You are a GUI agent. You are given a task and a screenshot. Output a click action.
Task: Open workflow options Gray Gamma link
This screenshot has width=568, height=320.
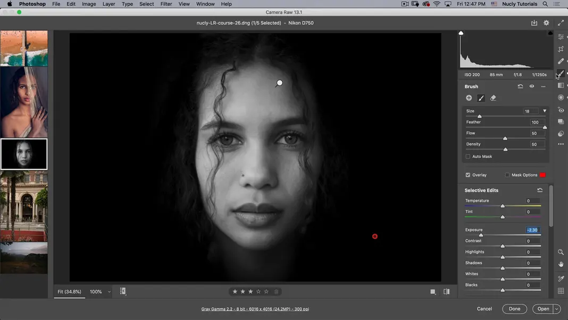255,309
